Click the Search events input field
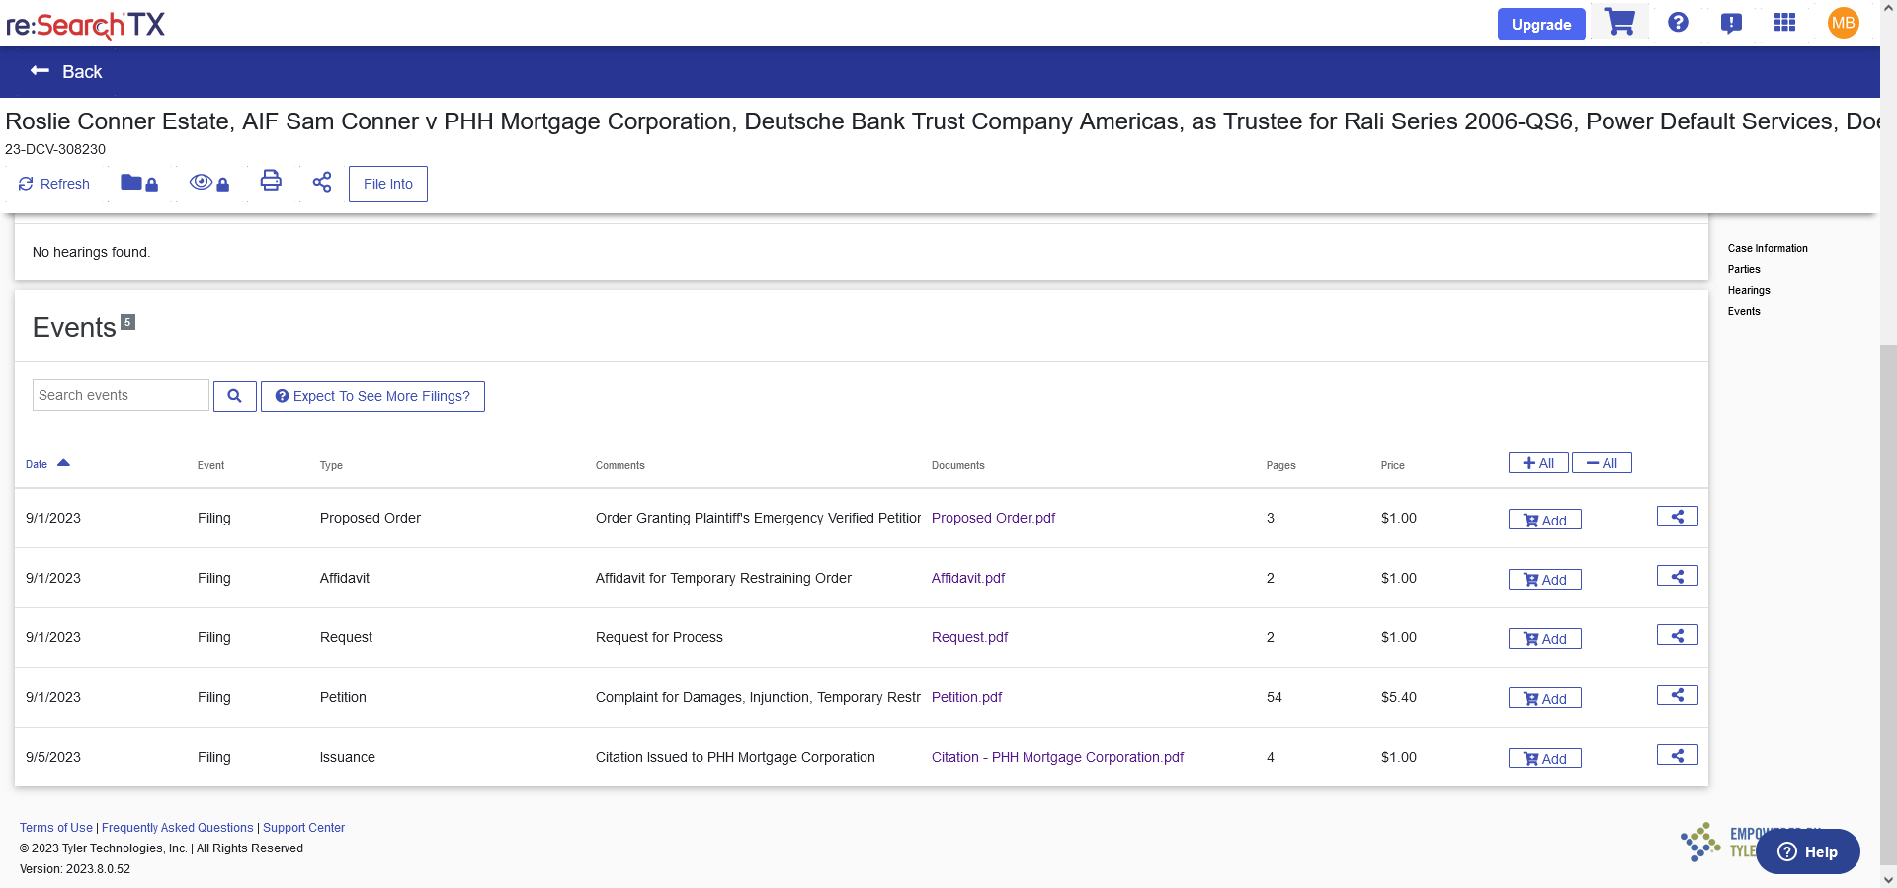 point(121,395)
